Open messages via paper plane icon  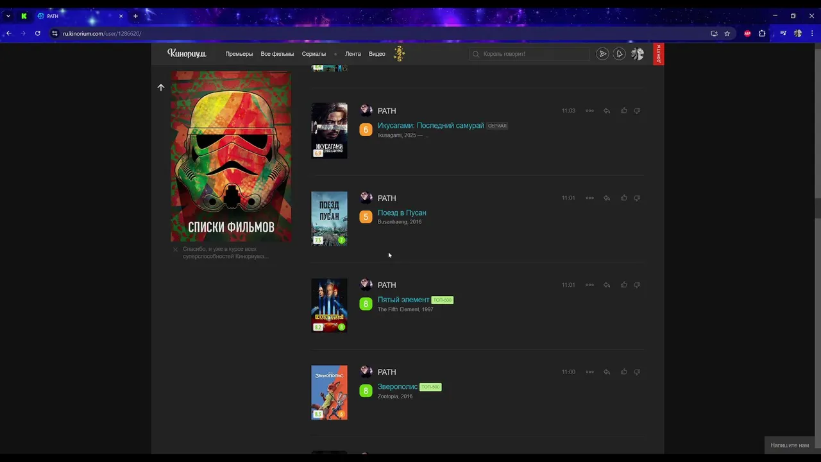pyautogui.click(x=602, y=54)
